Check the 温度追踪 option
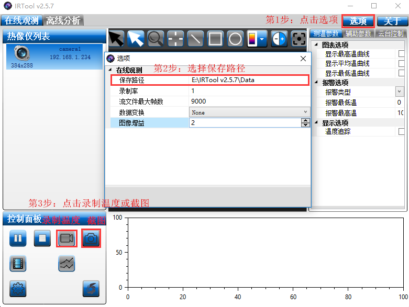The image size is (409, 307). 402,132
